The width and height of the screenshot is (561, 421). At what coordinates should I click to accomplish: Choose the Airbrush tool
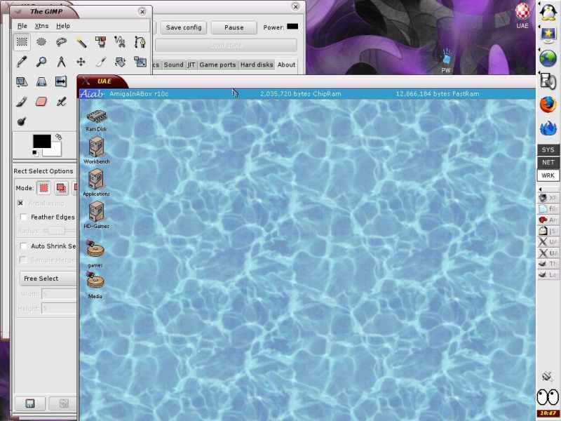tap(61, 102)
